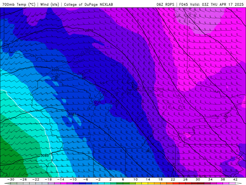Image resolution: width=246 pixels, height=185 pixels.
Task: Click the -26 colorbar tick label
Action: coord(23,179)
